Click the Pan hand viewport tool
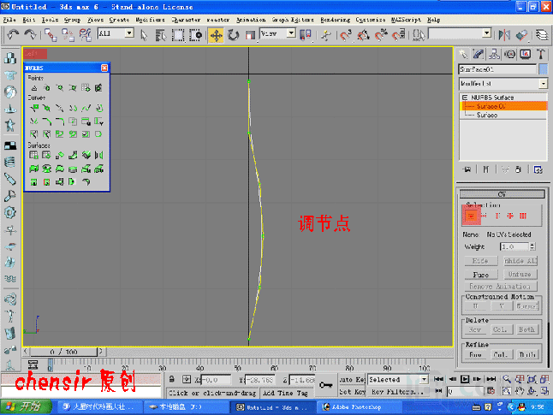The height and width of the screenshot is (415, 553). coord(519,391)
